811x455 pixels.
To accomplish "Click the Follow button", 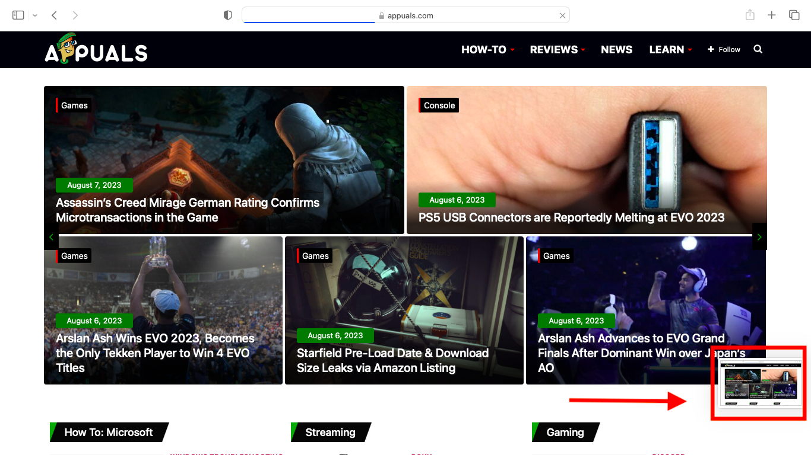I will [x=724, y=50].
